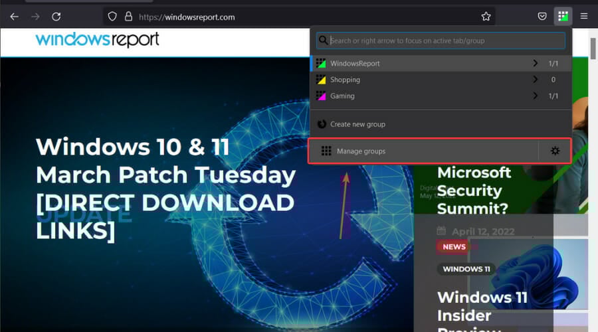Screen dimensions: 598x332
Task: Open the tracking protection shield icon
Action: pyautogui.click(x=112, y=17)
